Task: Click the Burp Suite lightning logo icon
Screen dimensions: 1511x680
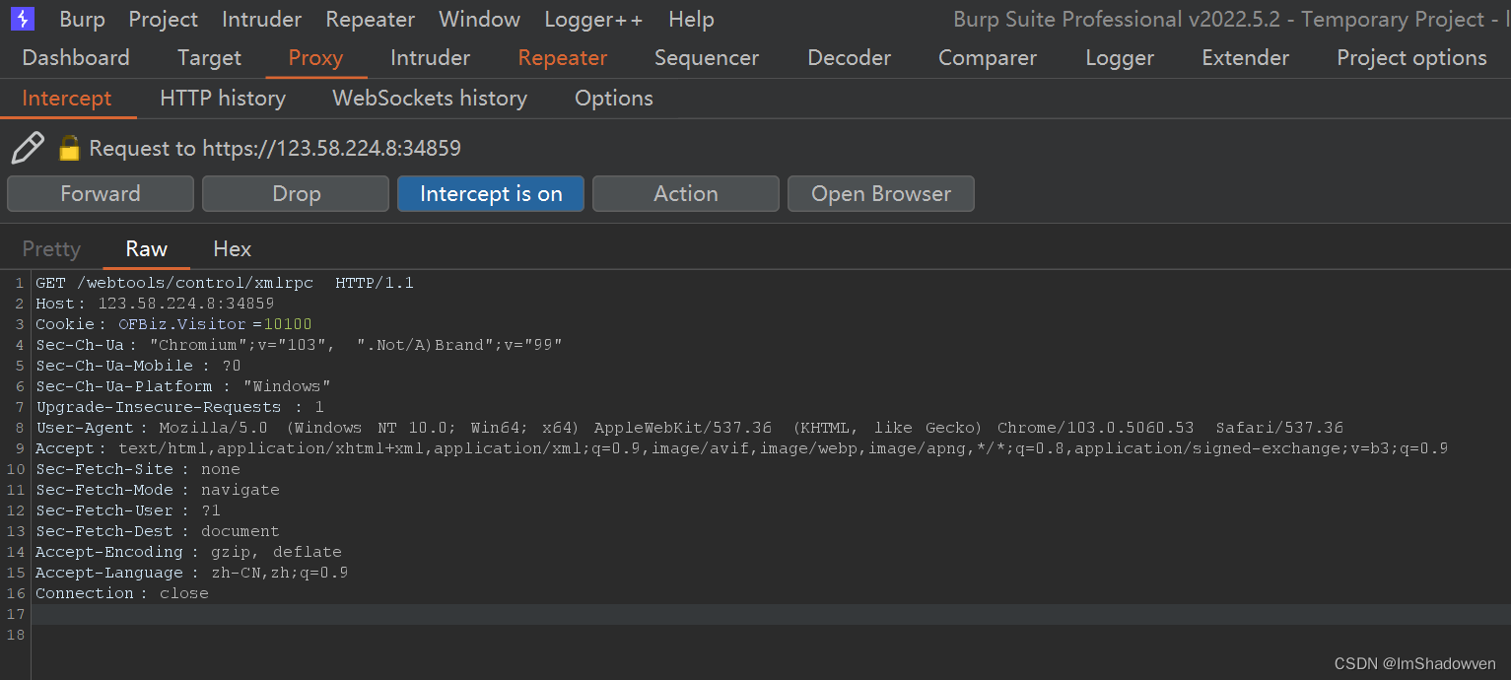Action: tap(22, 19)
